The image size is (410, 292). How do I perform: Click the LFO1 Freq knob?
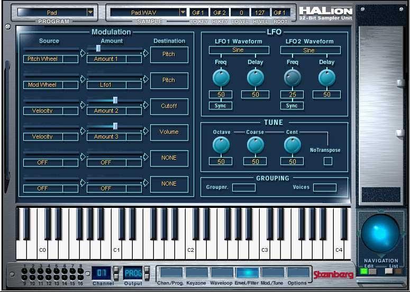(221, 78)
